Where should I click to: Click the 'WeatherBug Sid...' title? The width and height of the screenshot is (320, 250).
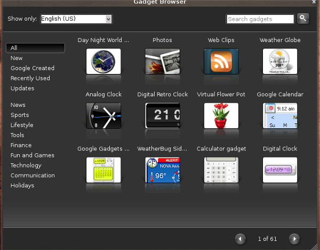162,149
